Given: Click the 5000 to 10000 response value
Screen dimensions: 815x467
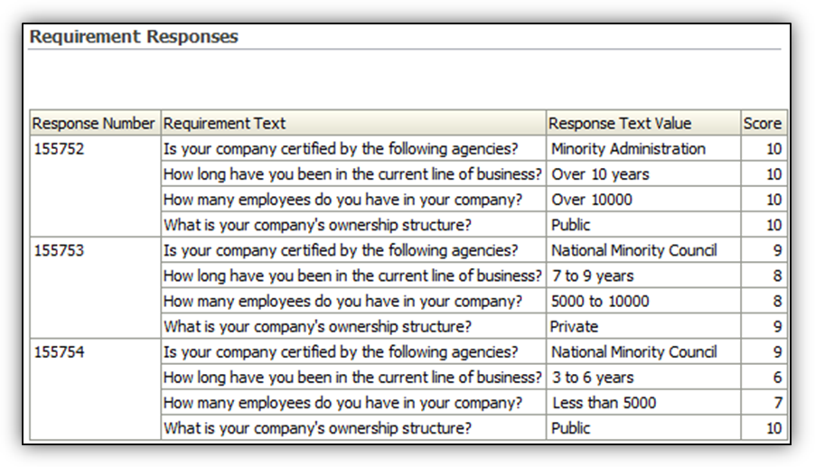Looking at the screenshot, I should coord(600,301).
